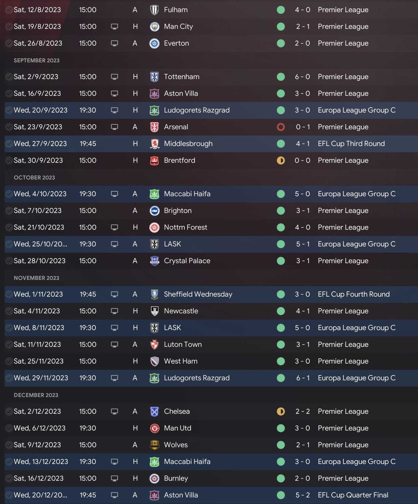Click the Man Utd club crest
The image size is (418, 504).
(154, 428)
